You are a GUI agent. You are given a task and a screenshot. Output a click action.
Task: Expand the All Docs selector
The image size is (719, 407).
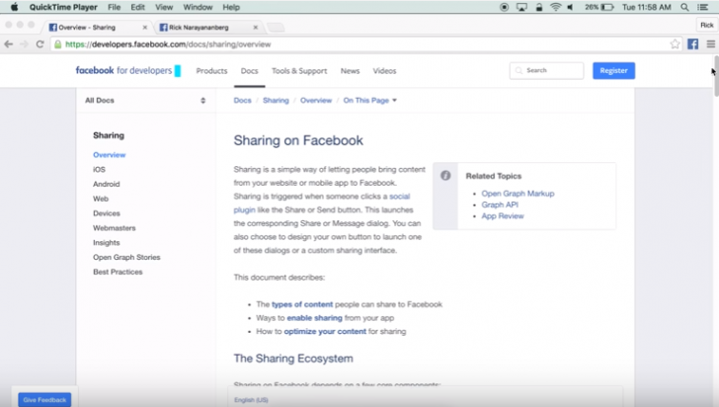pos(145,100)
